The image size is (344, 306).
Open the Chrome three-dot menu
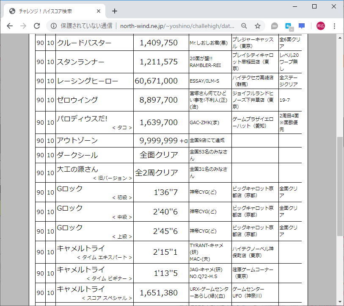[336, 26]
